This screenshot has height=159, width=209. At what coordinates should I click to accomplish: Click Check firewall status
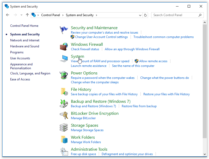point(85,49)
